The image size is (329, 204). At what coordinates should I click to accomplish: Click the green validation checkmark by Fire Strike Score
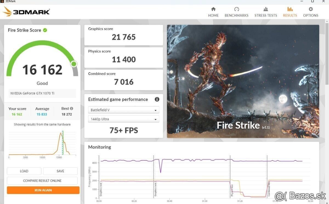[45, 30]
